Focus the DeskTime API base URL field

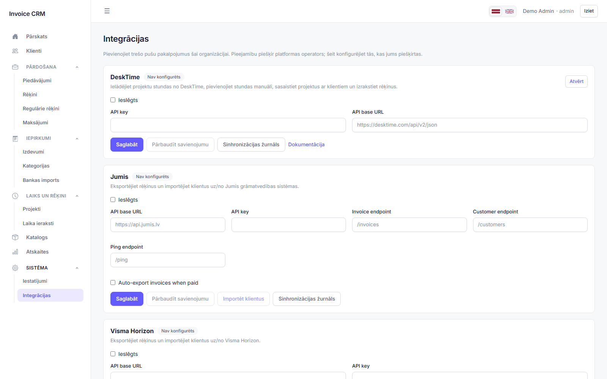pyautogui.click(x=470, y=125)
